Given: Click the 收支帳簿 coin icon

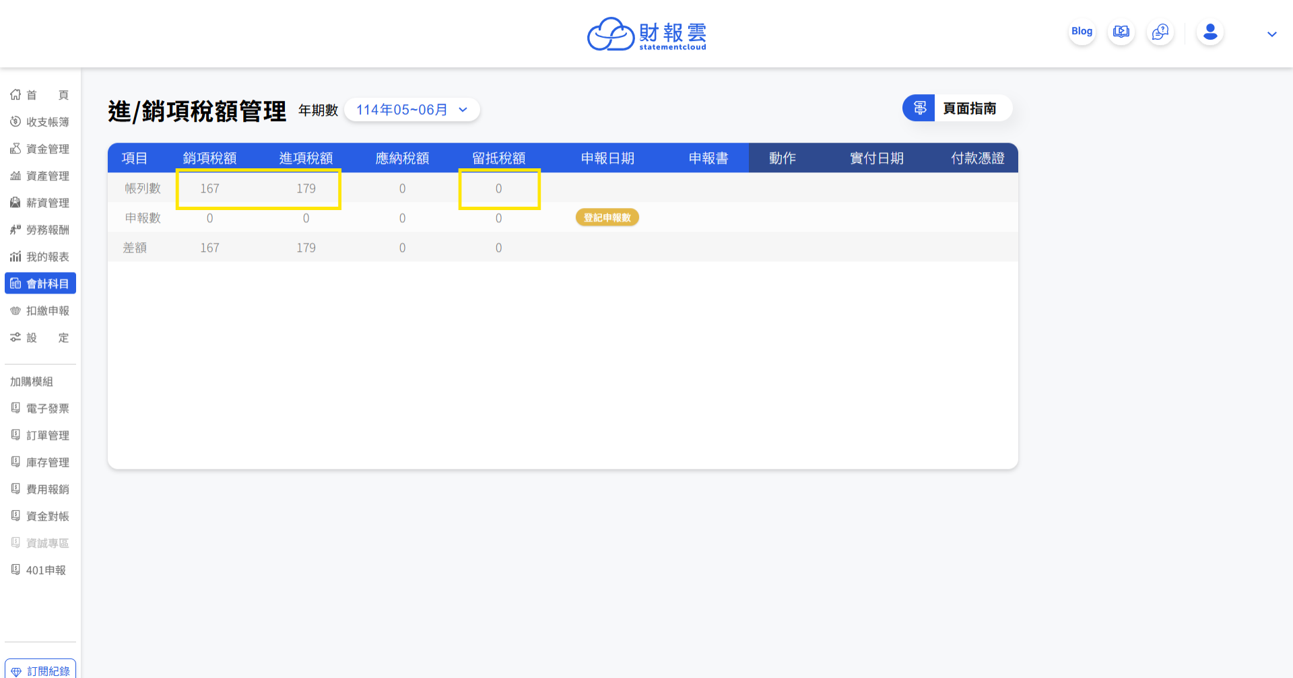Looking at the screenshot, I should coord(15,122).
